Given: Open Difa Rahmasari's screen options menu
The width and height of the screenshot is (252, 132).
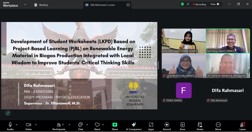Looking at the screenshot, I should tap(128, 5).
